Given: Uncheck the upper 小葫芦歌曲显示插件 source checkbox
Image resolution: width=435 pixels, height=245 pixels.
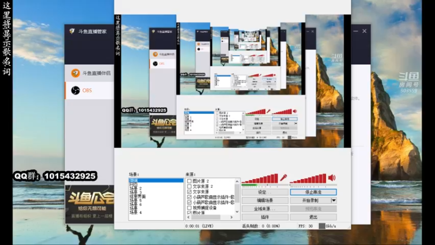Looking at the screenshot, I should point(189,197).
